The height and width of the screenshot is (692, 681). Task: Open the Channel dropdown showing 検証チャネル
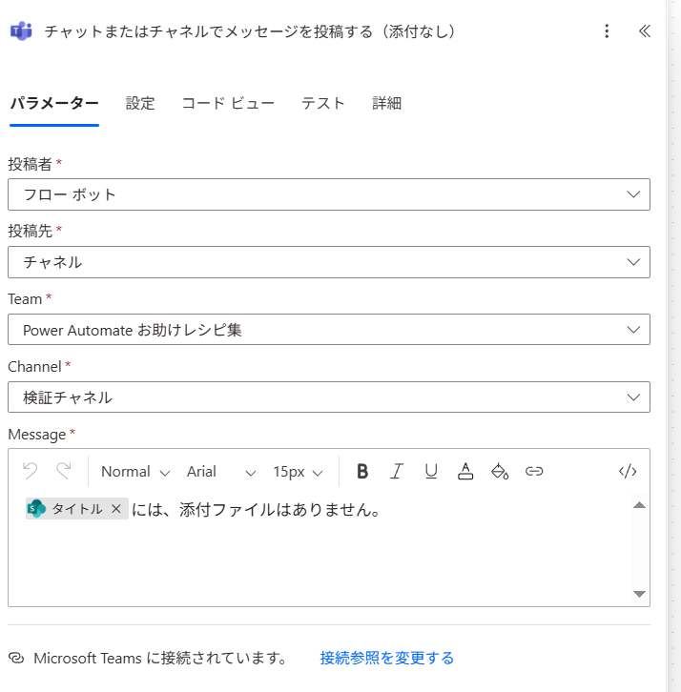(x=329, y=397)
